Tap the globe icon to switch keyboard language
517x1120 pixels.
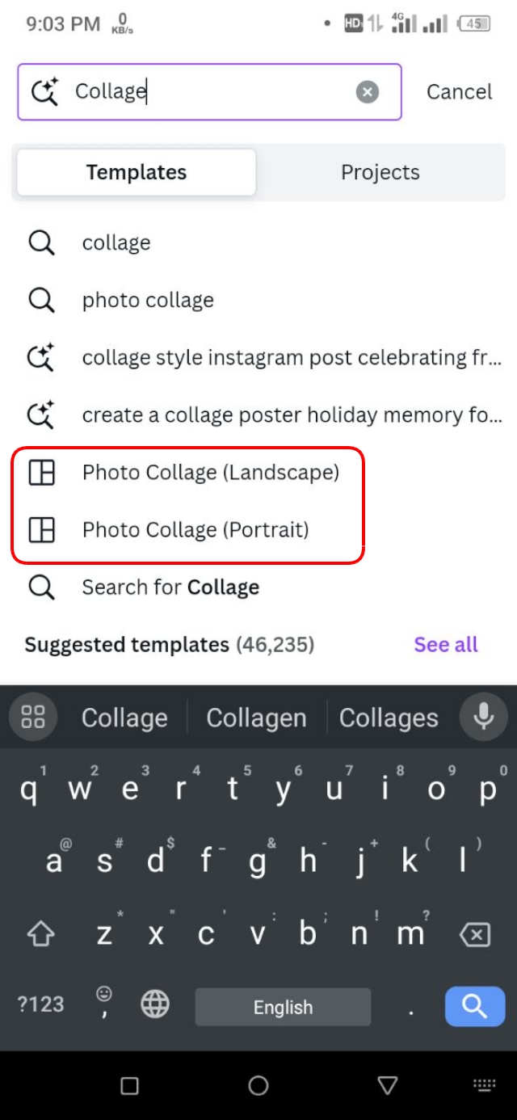click(x=154, y=1004)
